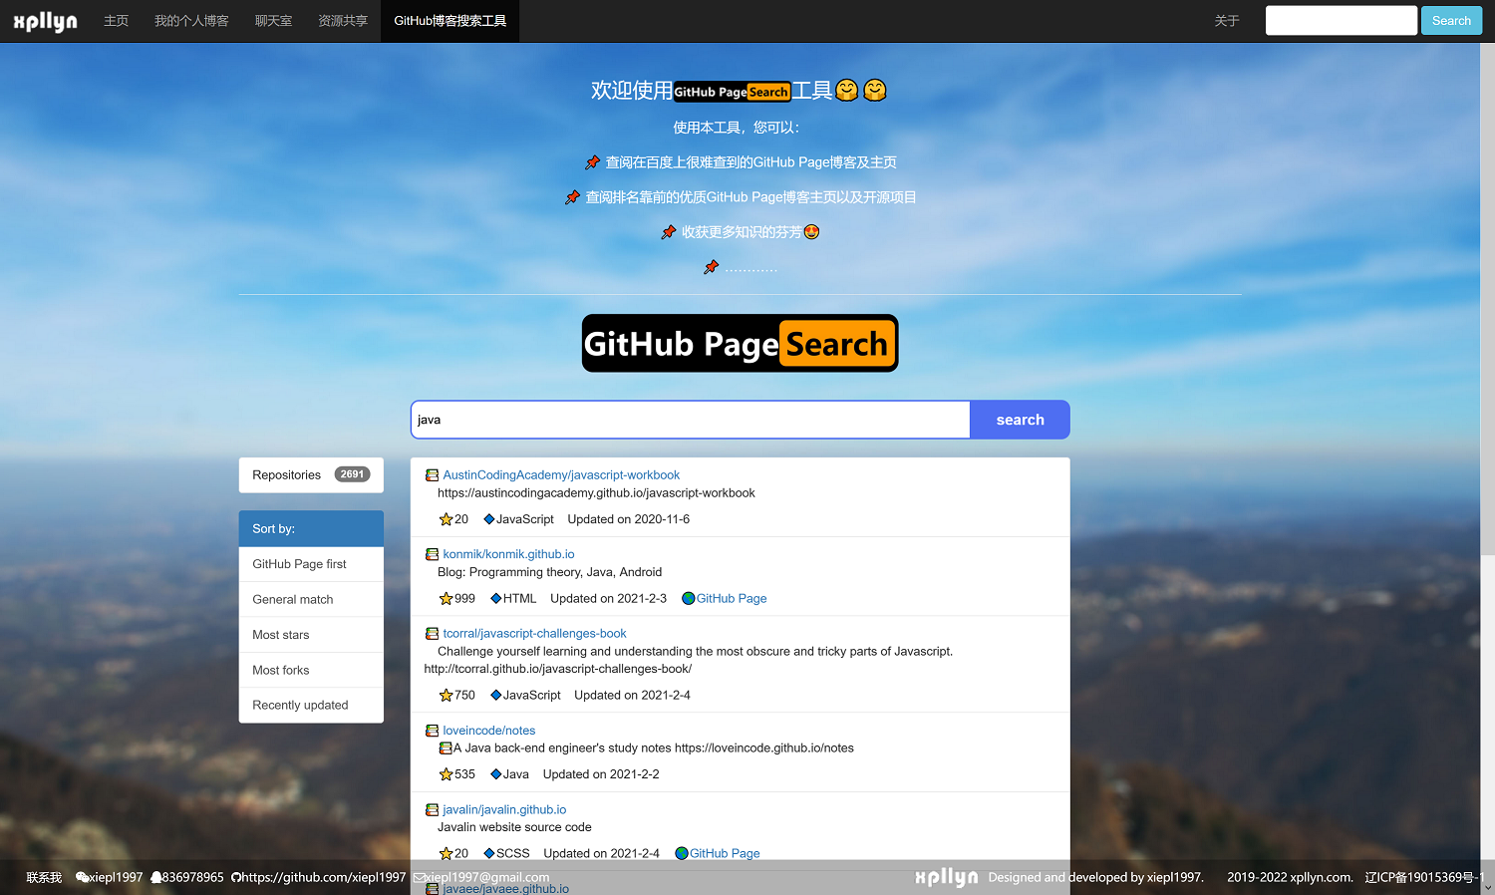Click repo icon beside loveincode/notes

coord(432,731)
